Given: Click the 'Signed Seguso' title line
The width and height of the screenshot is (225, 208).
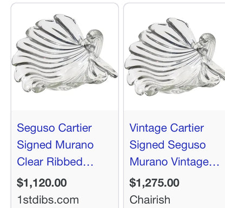Looking at the screenshot, I should pyautogui.click(x=168, y=145).
